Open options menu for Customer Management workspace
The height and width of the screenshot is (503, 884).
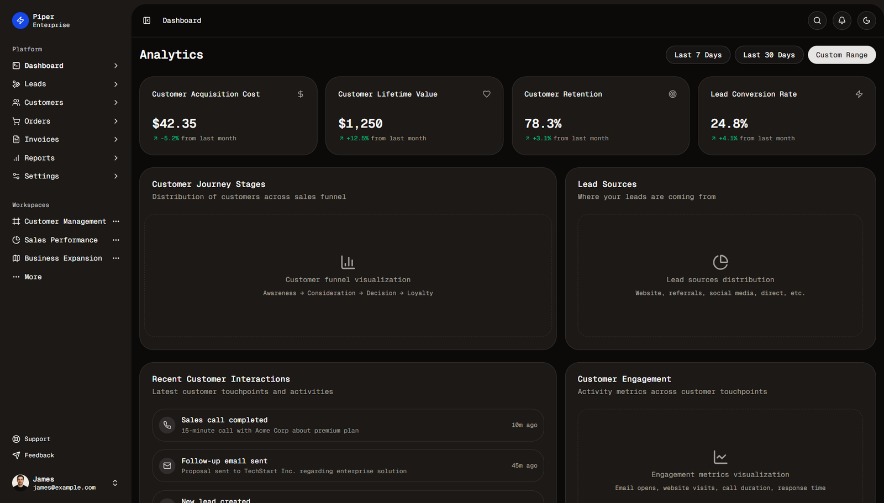coord(116,221)
